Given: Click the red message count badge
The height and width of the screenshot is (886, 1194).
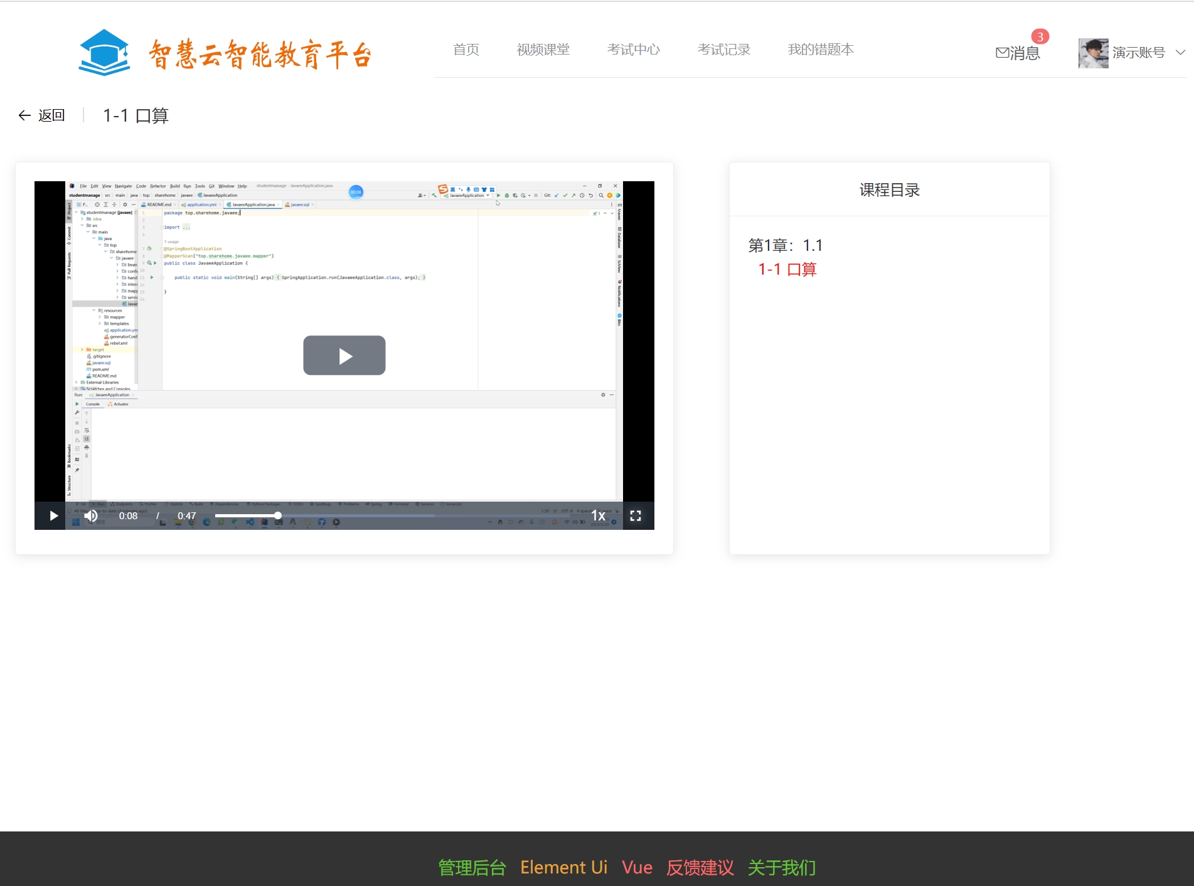Looking at the screenshot, I should [1040, 37].
